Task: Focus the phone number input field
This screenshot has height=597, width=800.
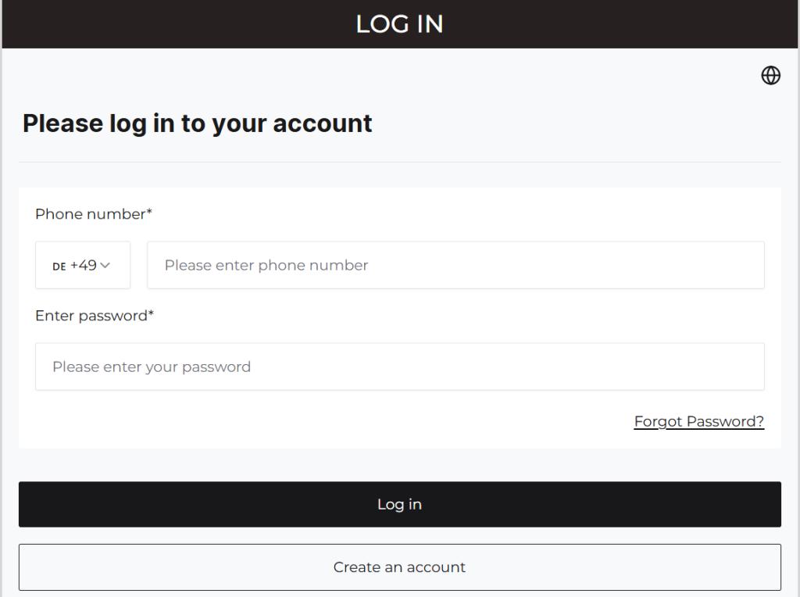Action: coord(455,265)
